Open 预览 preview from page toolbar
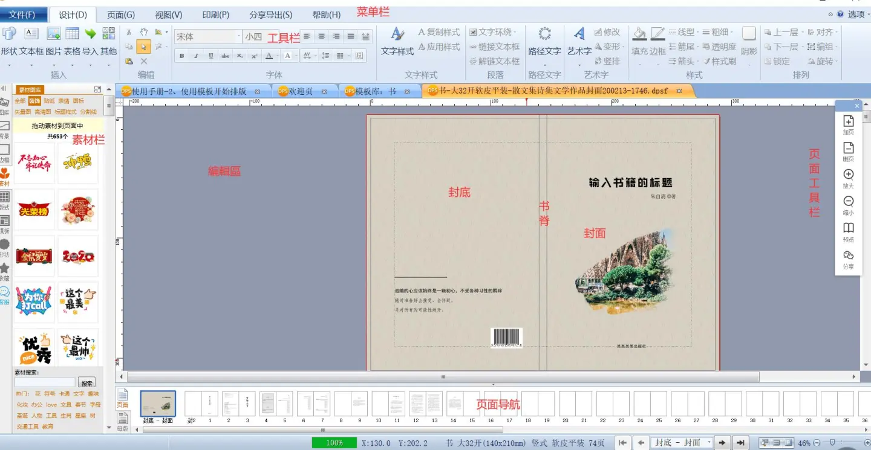 [848, 228]
